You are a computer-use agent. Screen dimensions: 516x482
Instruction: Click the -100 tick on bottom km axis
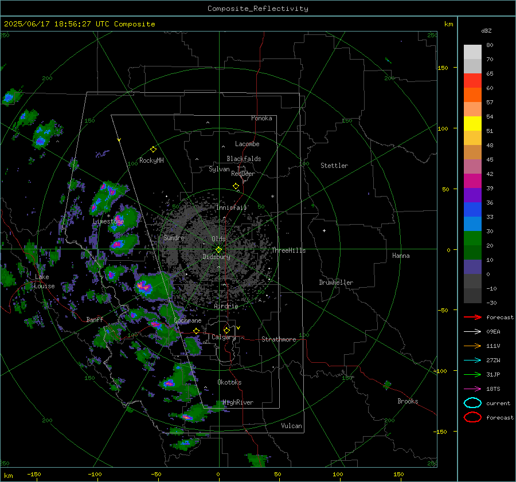coord(95,475)
